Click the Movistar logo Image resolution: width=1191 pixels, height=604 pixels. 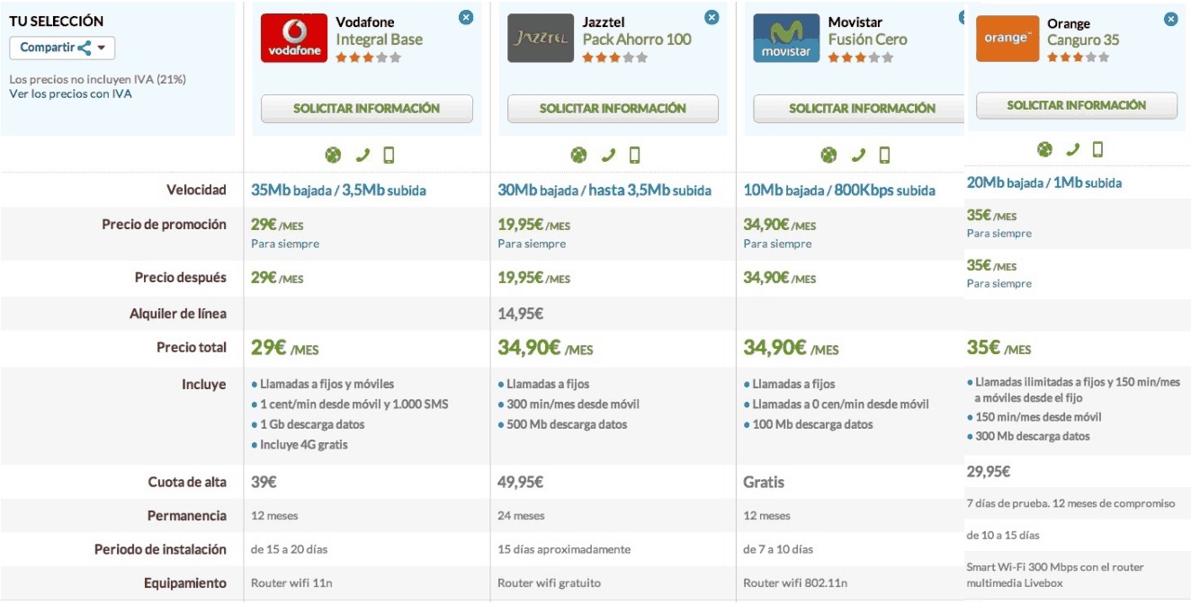click(x=786, y=38)
